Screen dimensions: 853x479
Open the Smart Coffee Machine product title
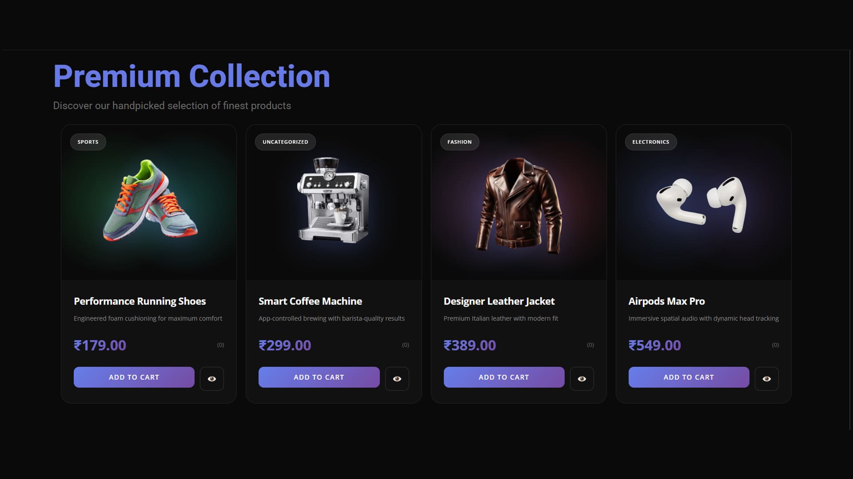(x=310, y=301)
